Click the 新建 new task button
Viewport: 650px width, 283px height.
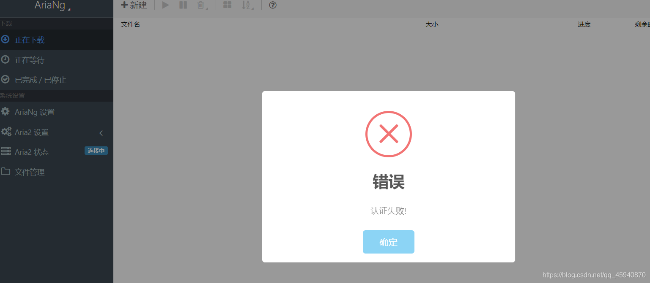pyautogui.click(x=134, y=5)
